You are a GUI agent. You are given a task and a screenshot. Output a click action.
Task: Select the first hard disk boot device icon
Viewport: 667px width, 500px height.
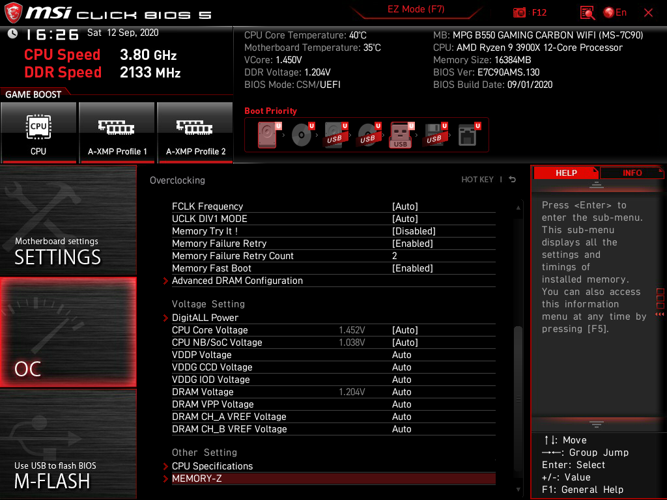(268, 135)
